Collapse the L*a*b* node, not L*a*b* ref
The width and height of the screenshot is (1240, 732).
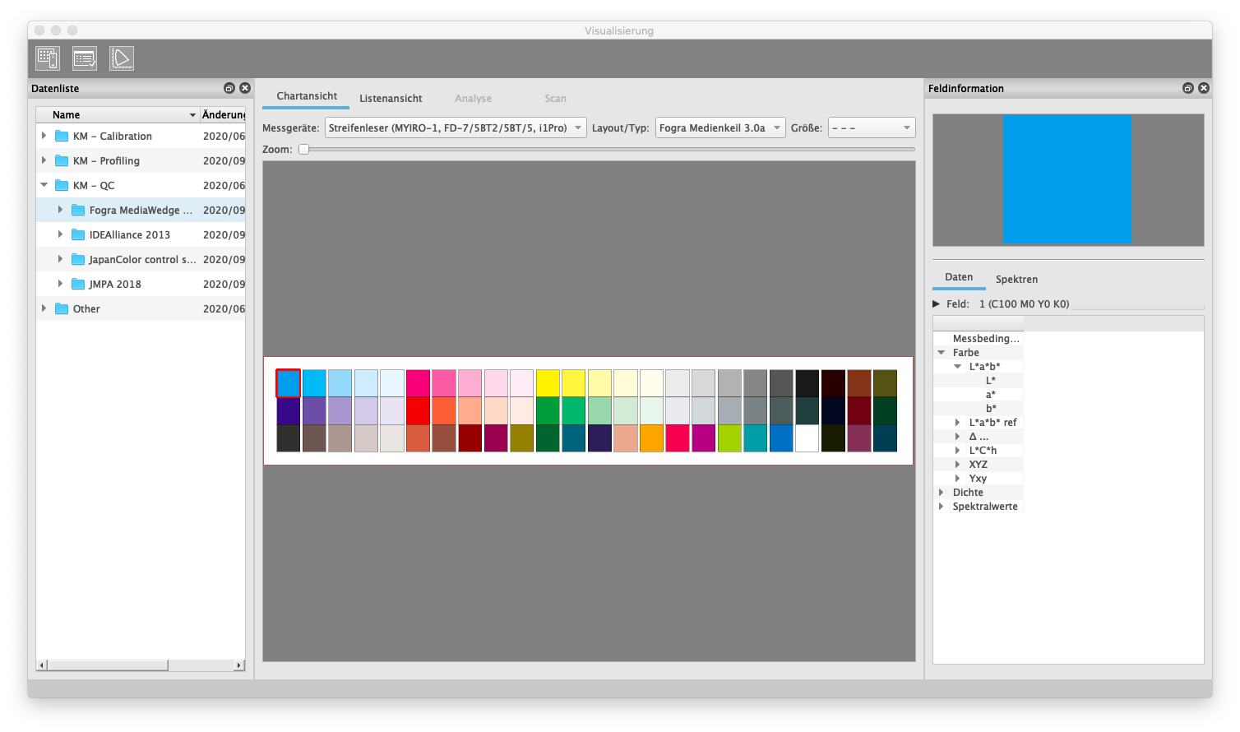pos(958,366)
